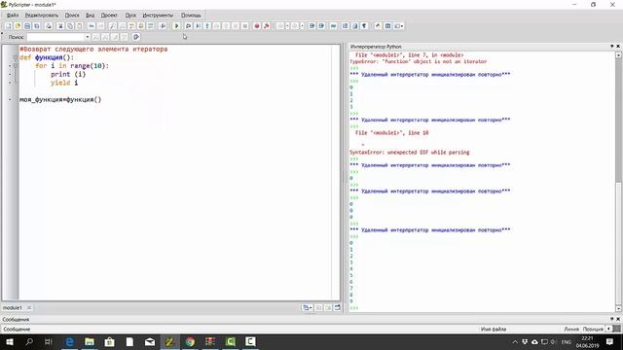Screen dimensions: 623x350
Task: Open the Проект menu
Action: pyautogui.click(x=109, y=16)
